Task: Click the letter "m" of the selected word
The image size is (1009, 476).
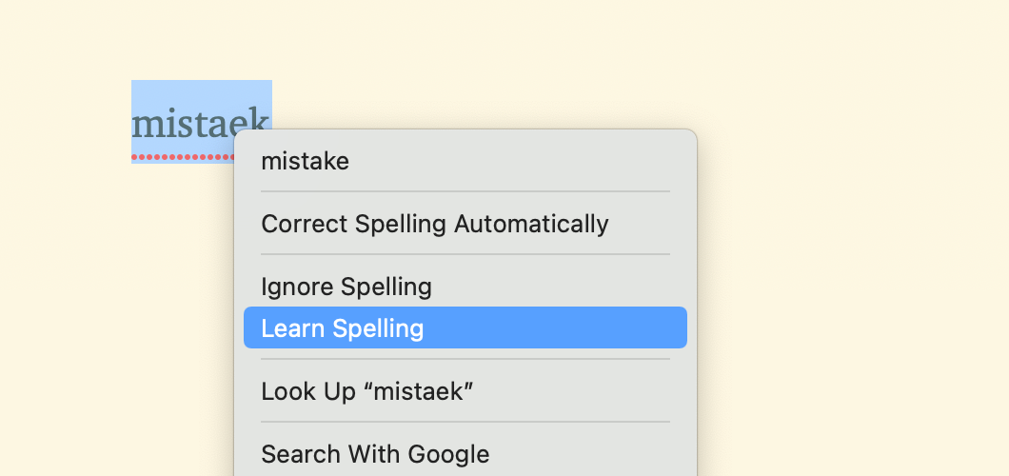Action: pos(147,126)
